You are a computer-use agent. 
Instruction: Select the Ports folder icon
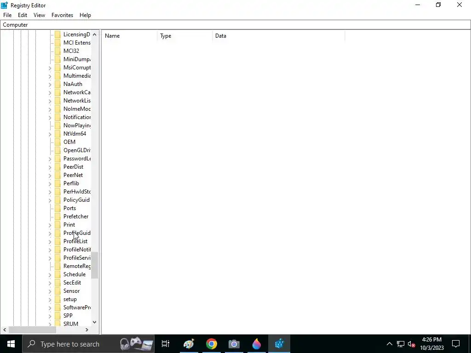coord(57,208)
